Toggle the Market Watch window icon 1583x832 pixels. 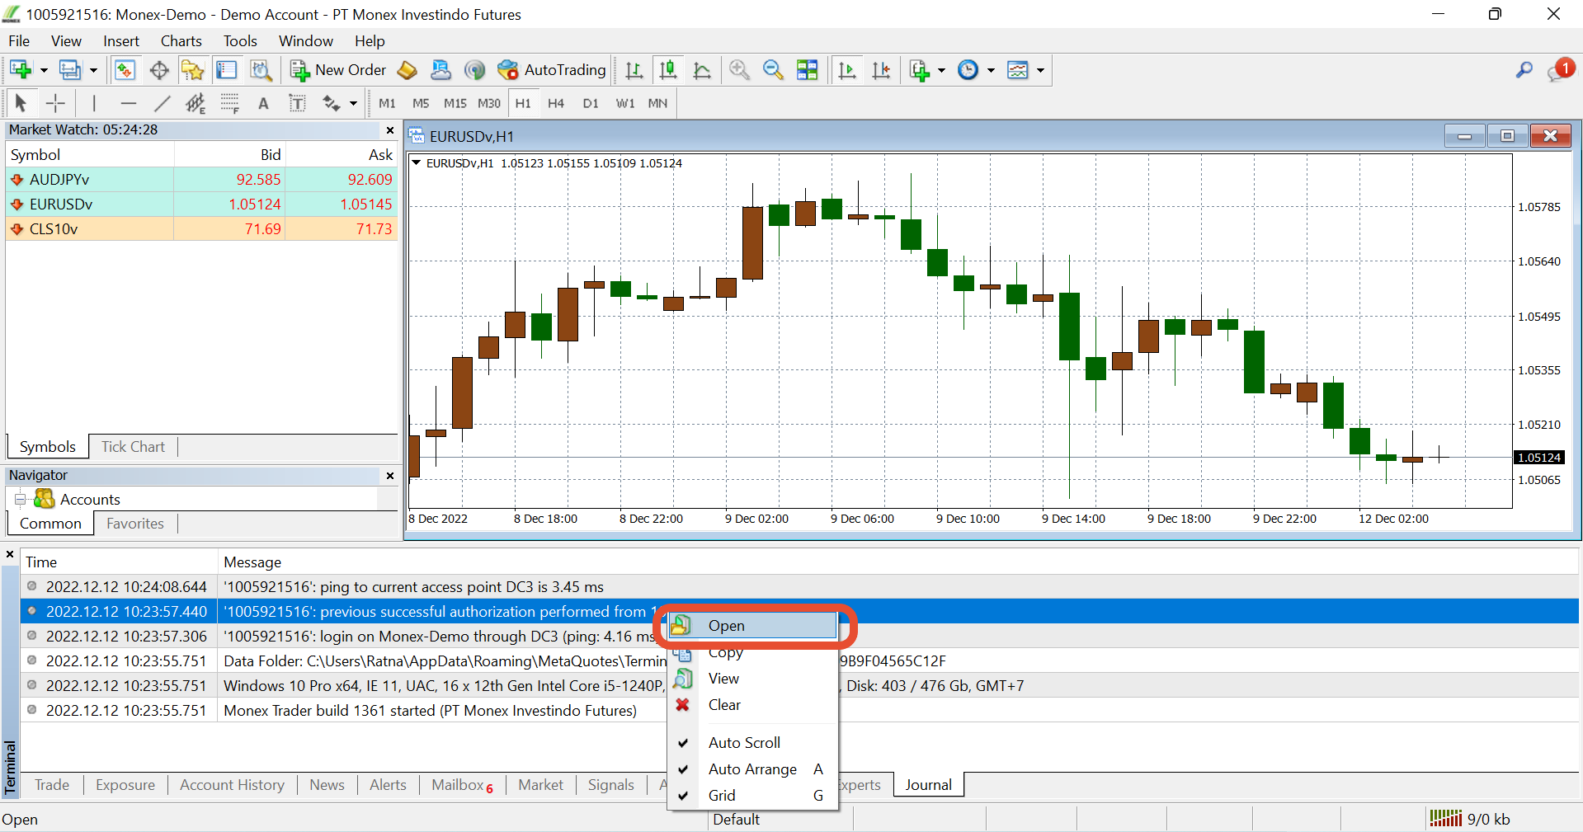(125, 70)
